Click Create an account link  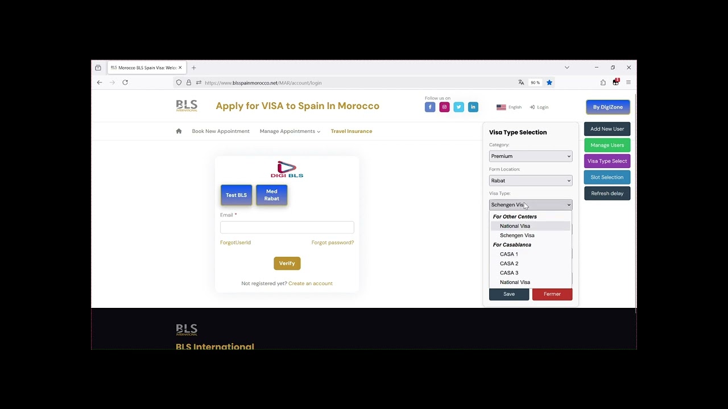tap(311, 283)
